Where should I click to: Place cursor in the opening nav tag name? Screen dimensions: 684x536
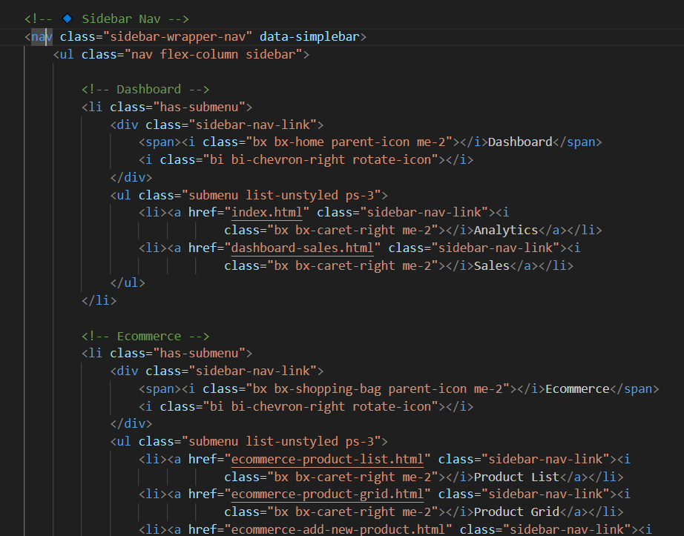click(x=42, y=36)
